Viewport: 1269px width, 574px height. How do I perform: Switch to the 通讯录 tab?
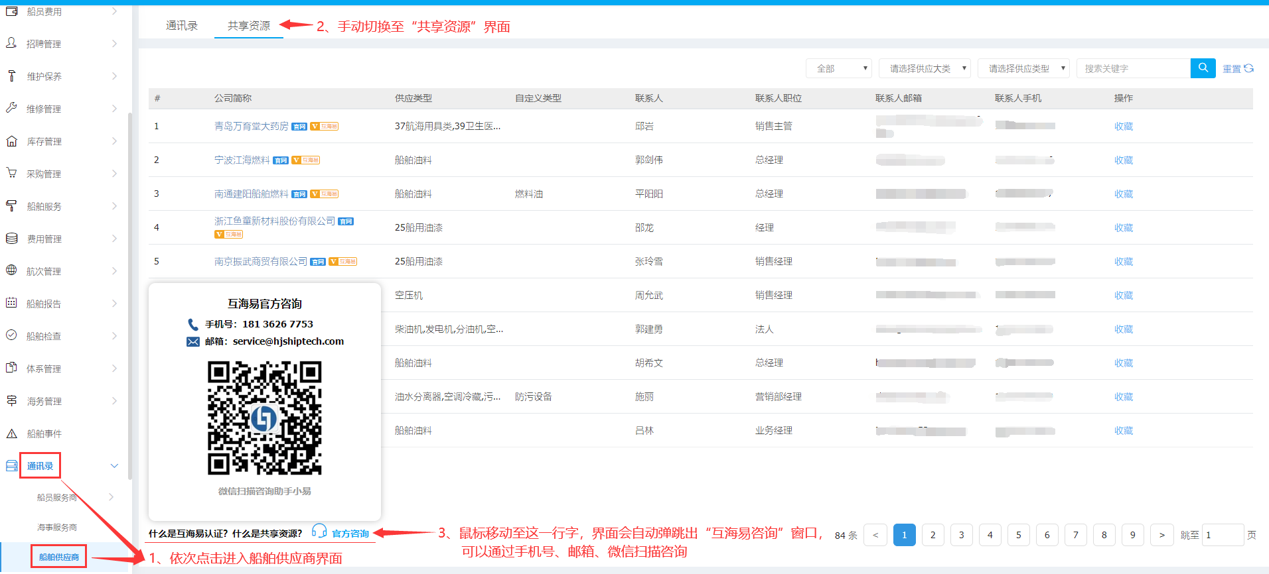point(182,25)
